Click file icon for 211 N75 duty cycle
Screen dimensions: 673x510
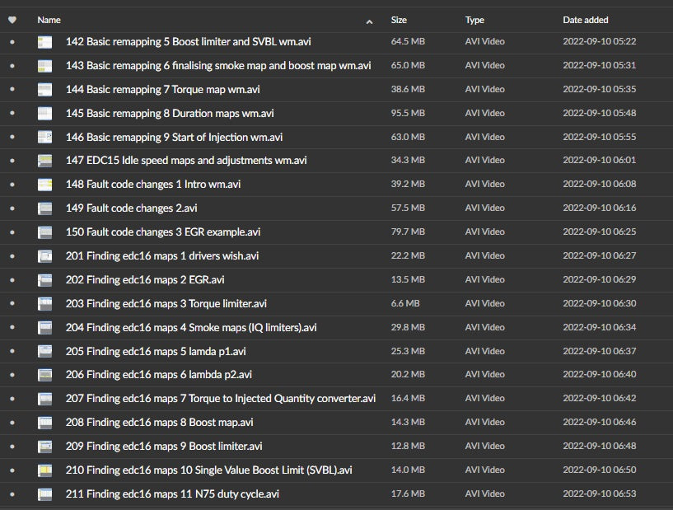(x=44, y=494)
